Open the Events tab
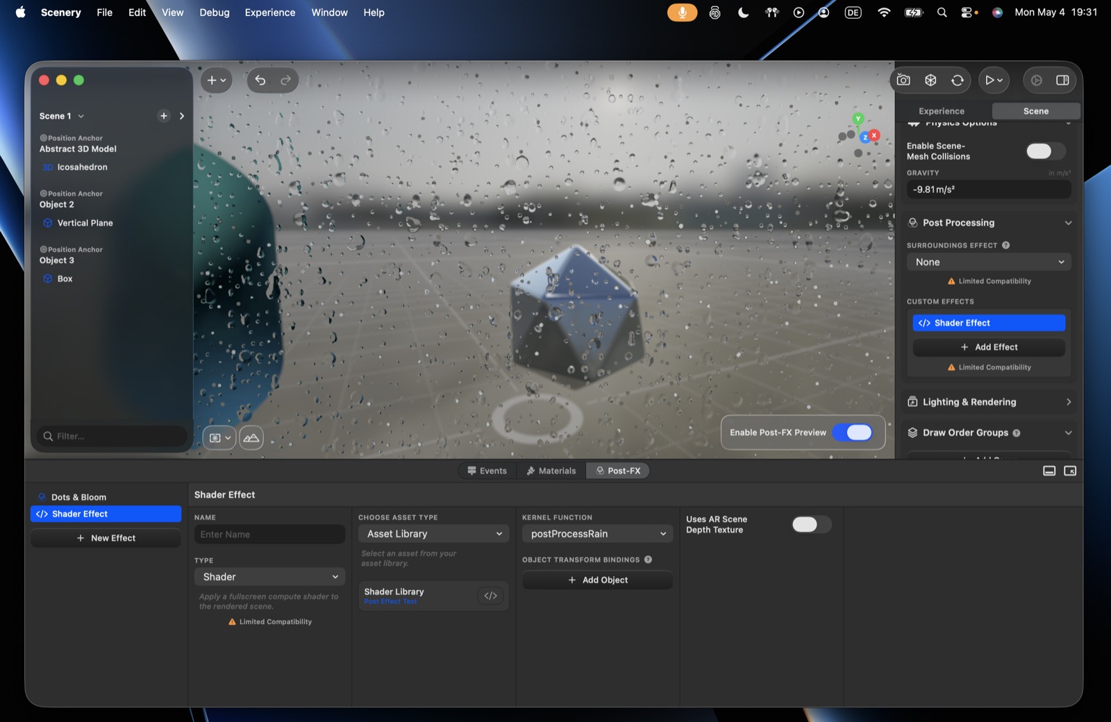Image resolution: width=1111 pixels, height=722 pixels. pyautogui.click(x=487, y=471)
